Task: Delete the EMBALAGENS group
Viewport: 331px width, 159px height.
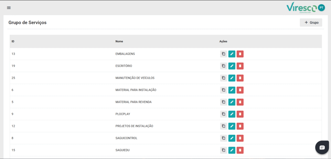Action: point(240,54)
